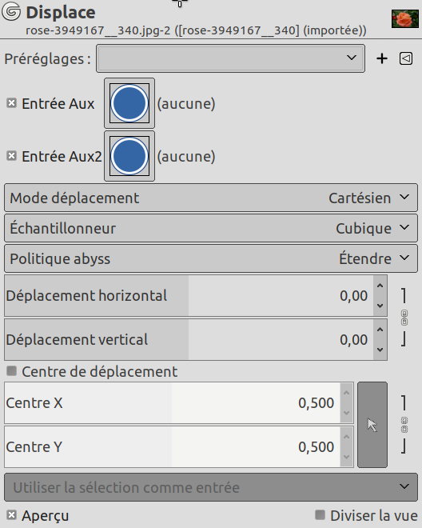Open the Politique abyss dropdown
Screen dimensions: 422x528
click(x=211, y=258)
